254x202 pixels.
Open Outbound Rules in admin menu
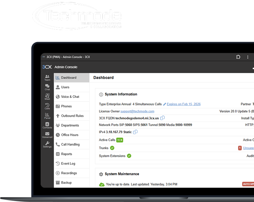(72, 116)
